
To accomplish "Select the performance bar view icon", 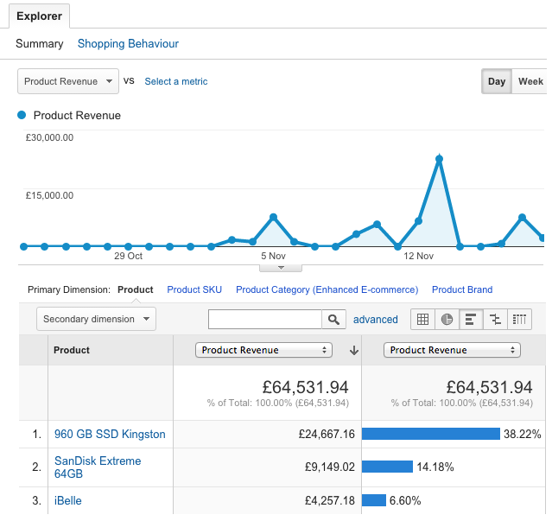I will (x=471, y=320).
